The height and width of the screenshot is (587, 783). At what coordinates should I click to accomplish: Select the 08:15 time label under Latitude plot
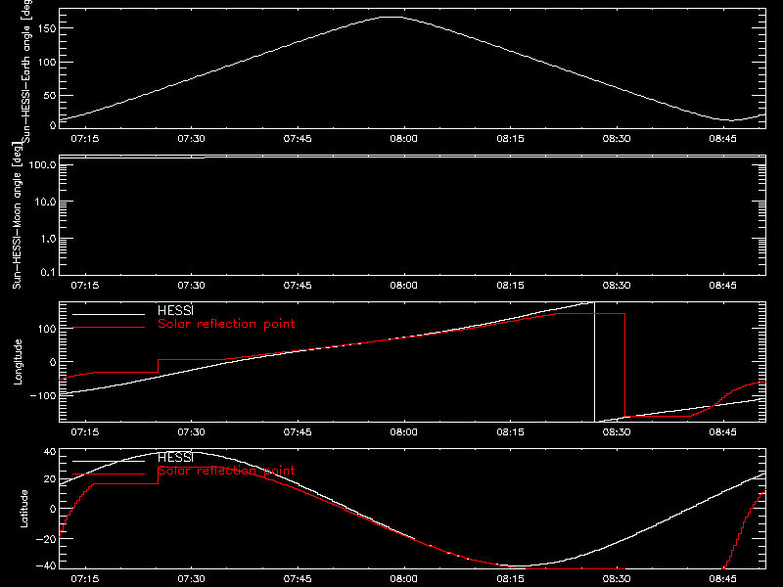click(510, 579)
